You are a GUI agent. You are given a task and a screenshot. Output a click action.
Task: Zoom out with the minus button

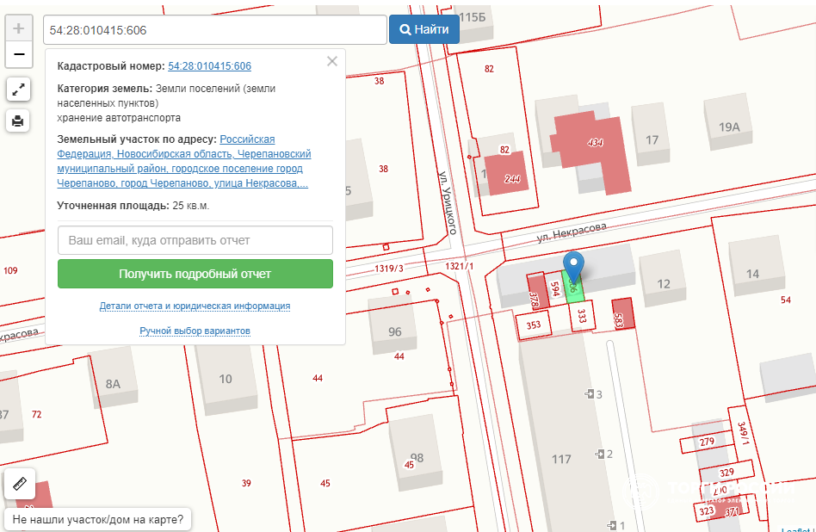tap(19, 54)
